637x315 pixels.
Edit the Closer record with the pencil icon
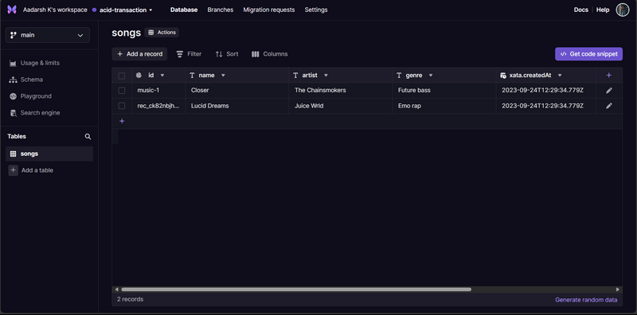pos(608,91)
